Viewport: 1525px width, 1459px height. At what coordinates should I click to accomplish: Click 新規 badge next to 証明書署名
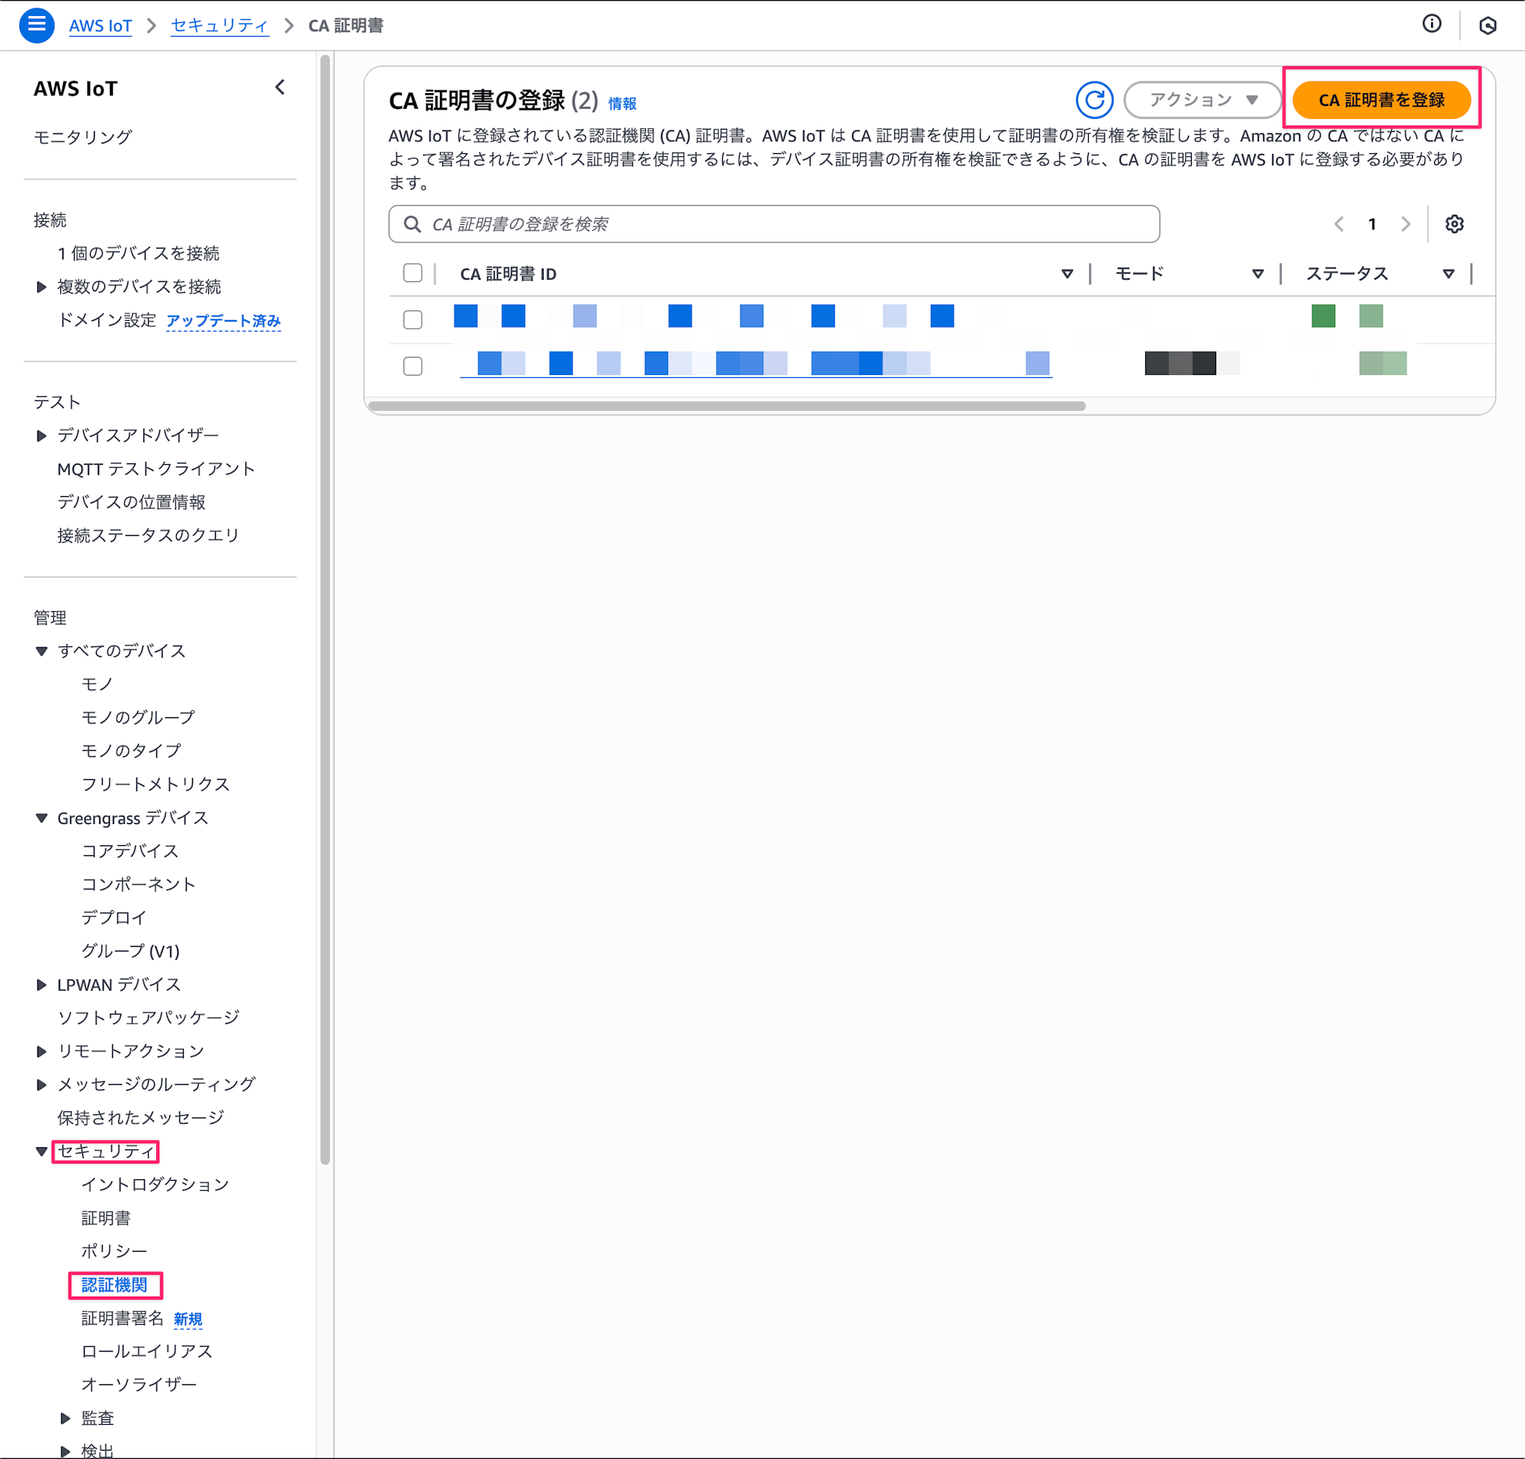click(x=188, y=1319)
